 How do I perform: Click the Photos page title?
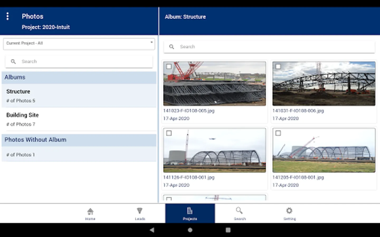click(33, 16)
